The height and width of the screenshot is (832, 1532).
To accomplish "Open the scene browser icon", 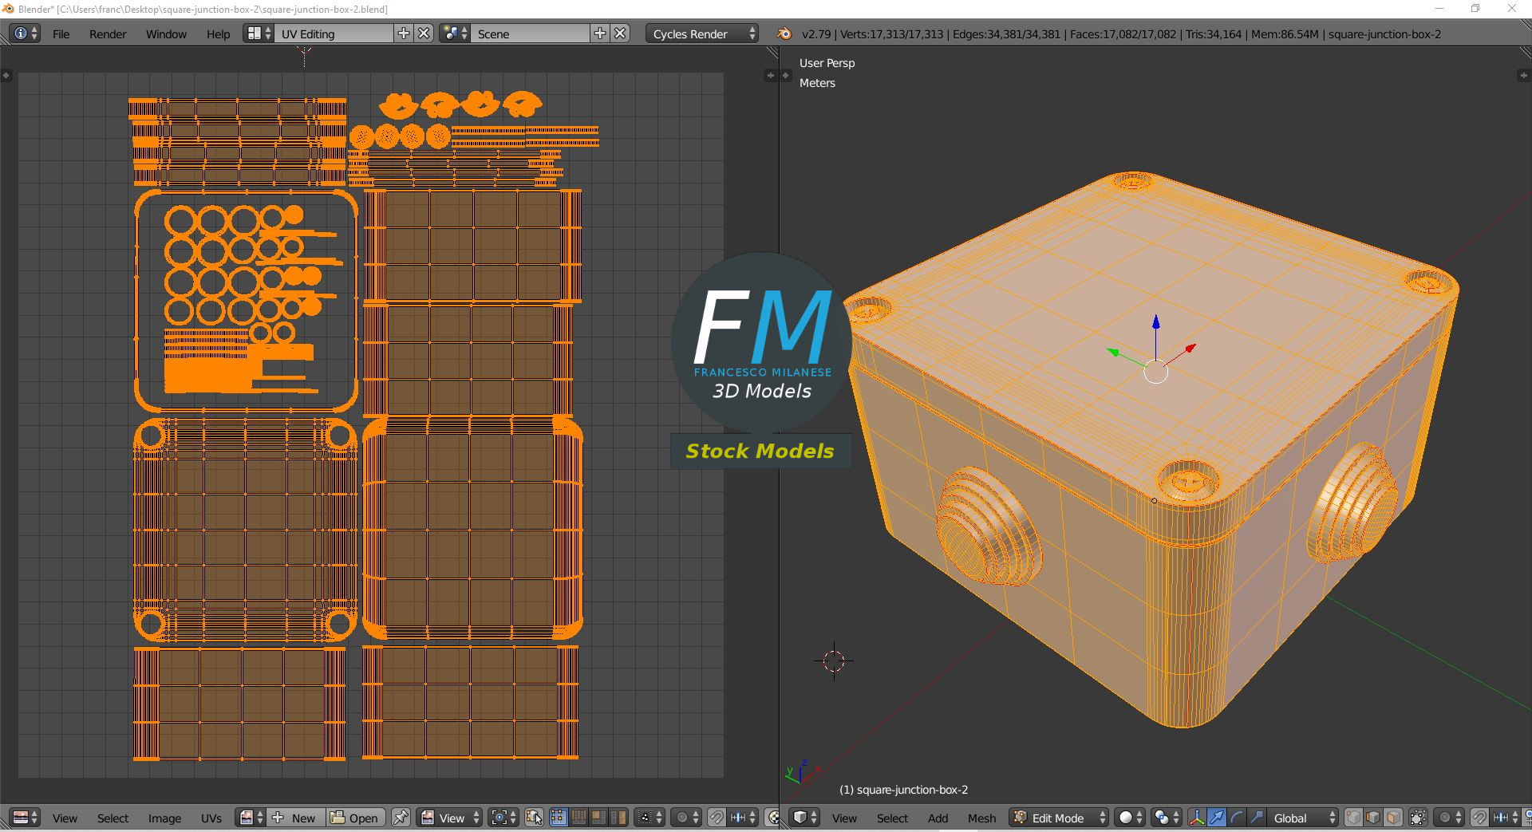I will pyautogui.click(x=455, y=34).
